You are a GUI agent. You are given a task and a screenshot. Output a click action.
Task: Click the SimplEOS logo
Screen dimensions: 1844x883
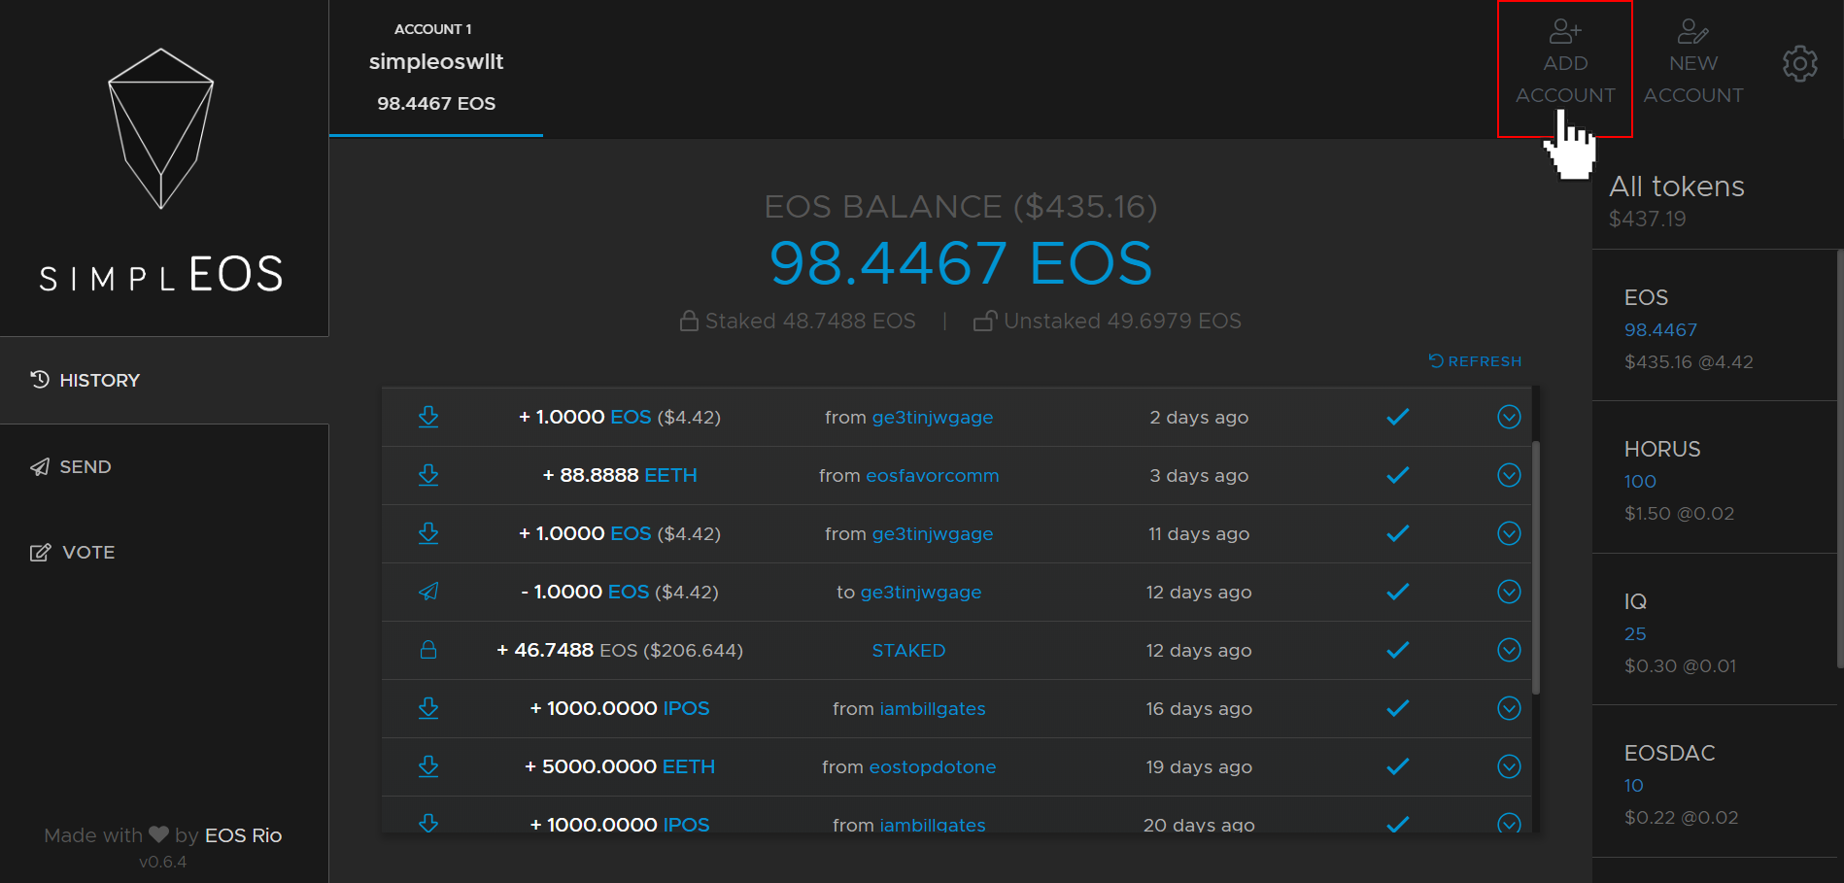[161, 170]
